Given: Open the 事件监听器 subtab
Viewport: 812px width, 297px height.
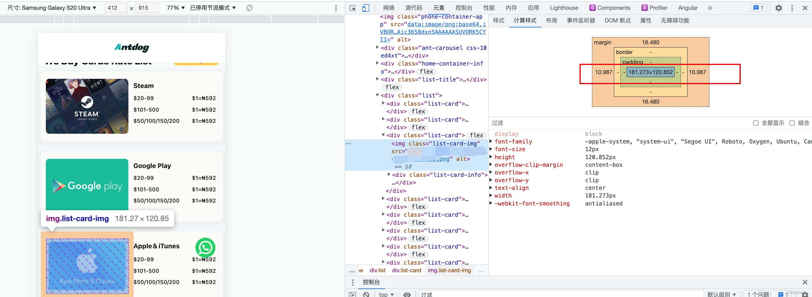Looking at the screenshot, I should click(581, 21).
